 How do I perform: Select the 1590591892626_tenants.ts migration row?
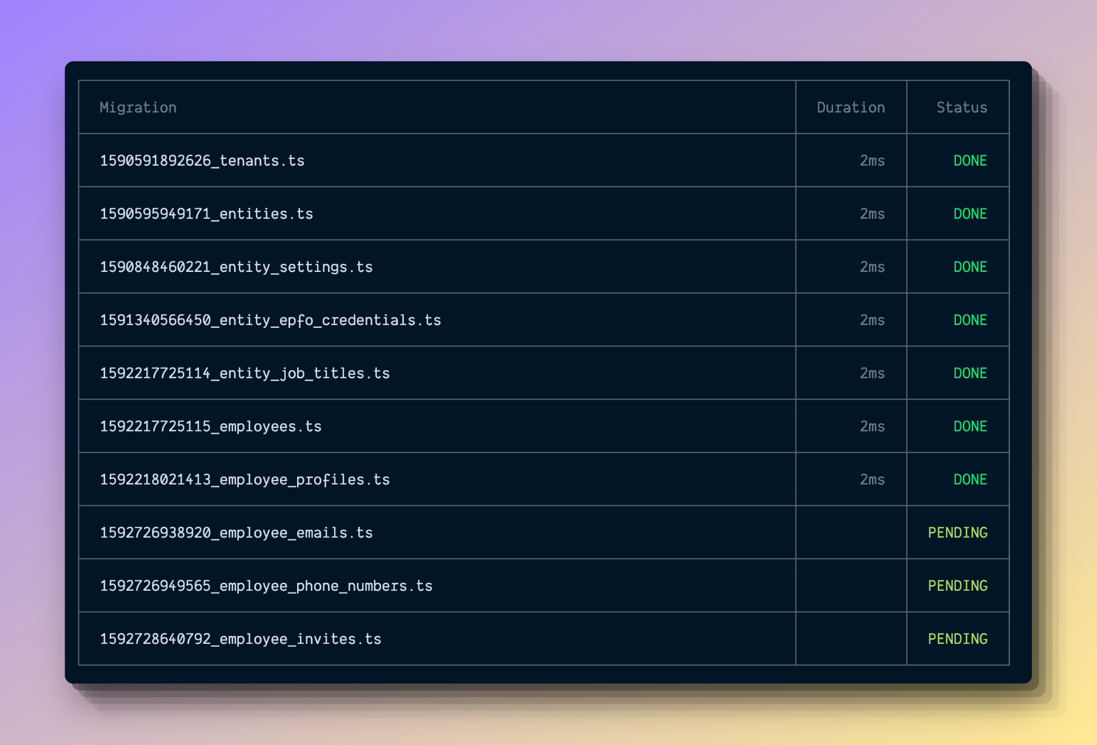[202, 161]
